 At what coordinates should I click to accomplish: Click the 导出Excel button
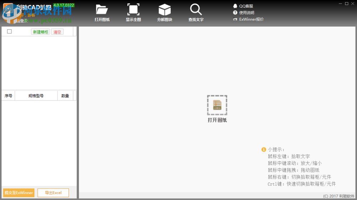point(53,193)
